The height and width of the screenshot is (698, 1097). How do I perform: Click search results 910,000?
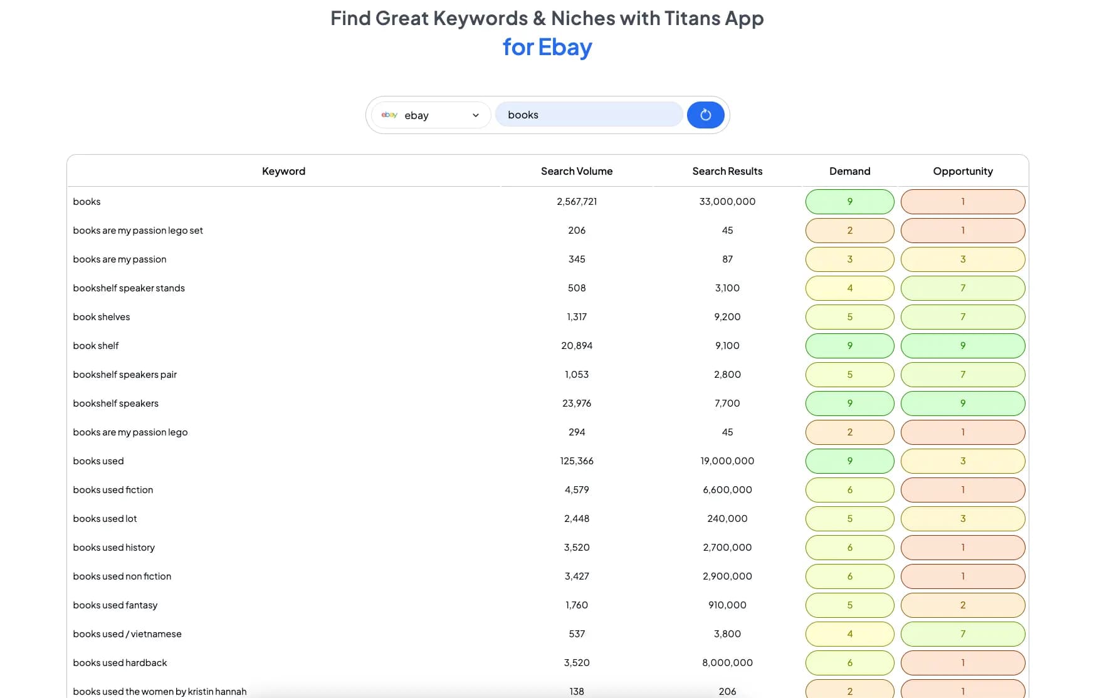tap(727, 605)
